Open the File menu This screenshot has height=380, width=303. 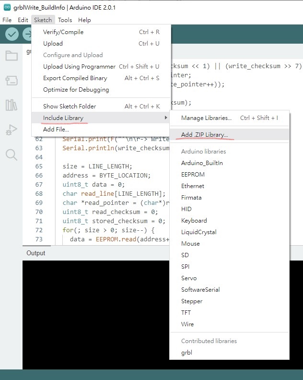coord(7,20)
